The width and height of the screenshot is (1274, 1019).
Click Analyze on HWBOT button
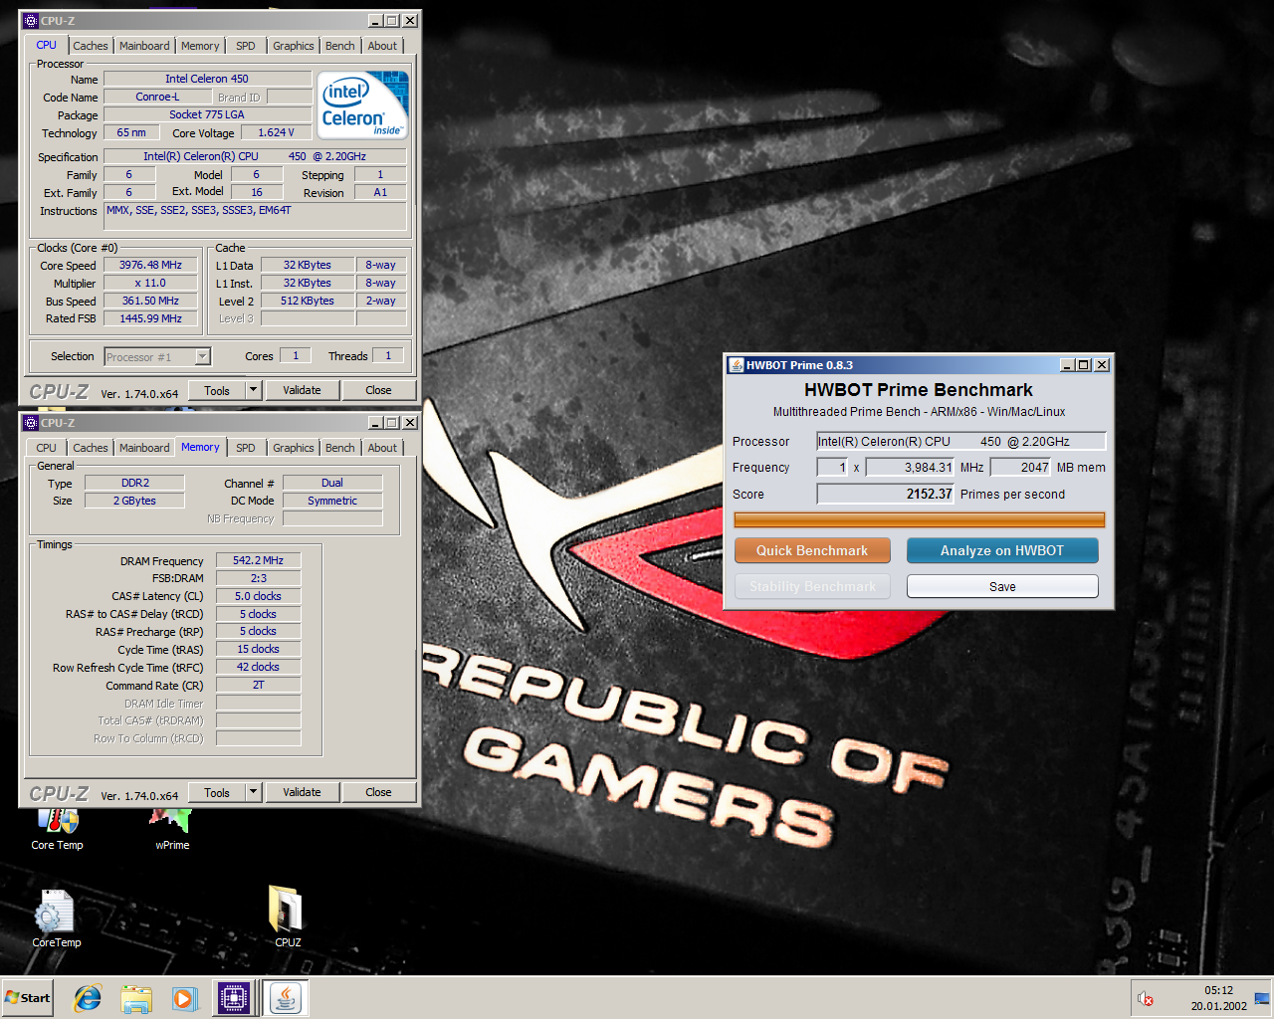(x=1002, y=550)
